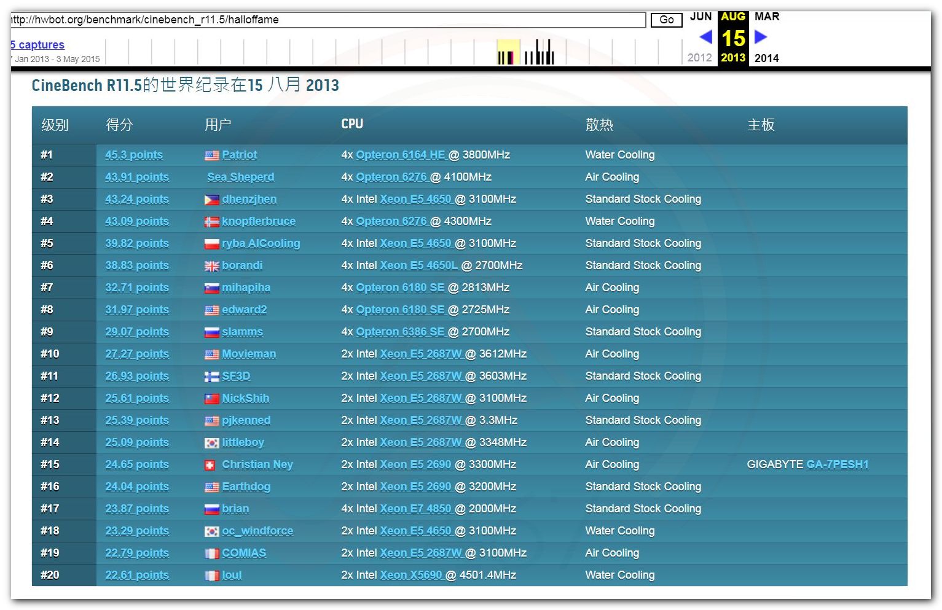
Task: Click the 级别 column header
Action: 55,125
